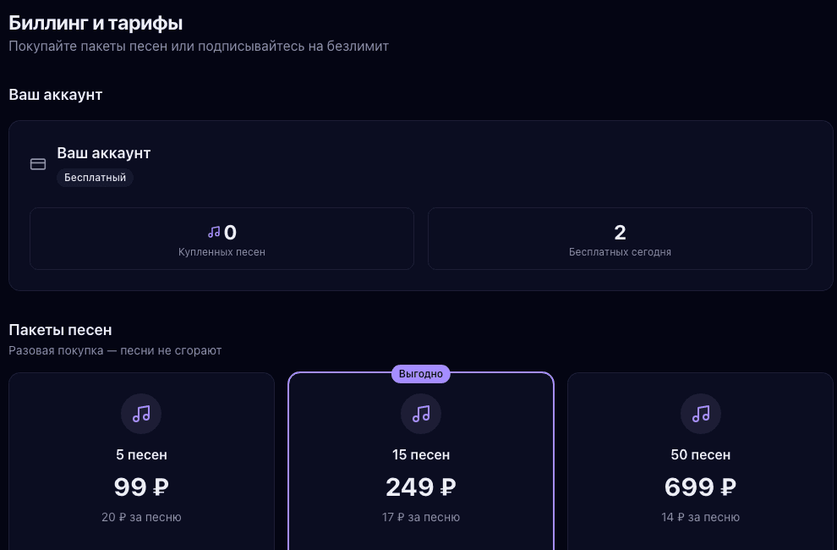Click the Биллинг и тарифы heading
The image size is (837, 550).
coord(96,23)
